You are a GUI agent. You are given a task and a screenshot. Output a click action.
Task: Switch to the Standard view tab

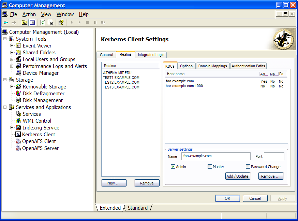point(138,208)
